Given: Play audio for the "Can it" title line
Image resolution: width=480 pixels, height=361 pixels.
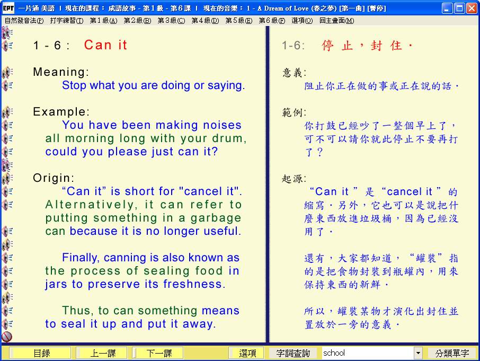Looking at the screenshot, I should [x=7, y=46].
